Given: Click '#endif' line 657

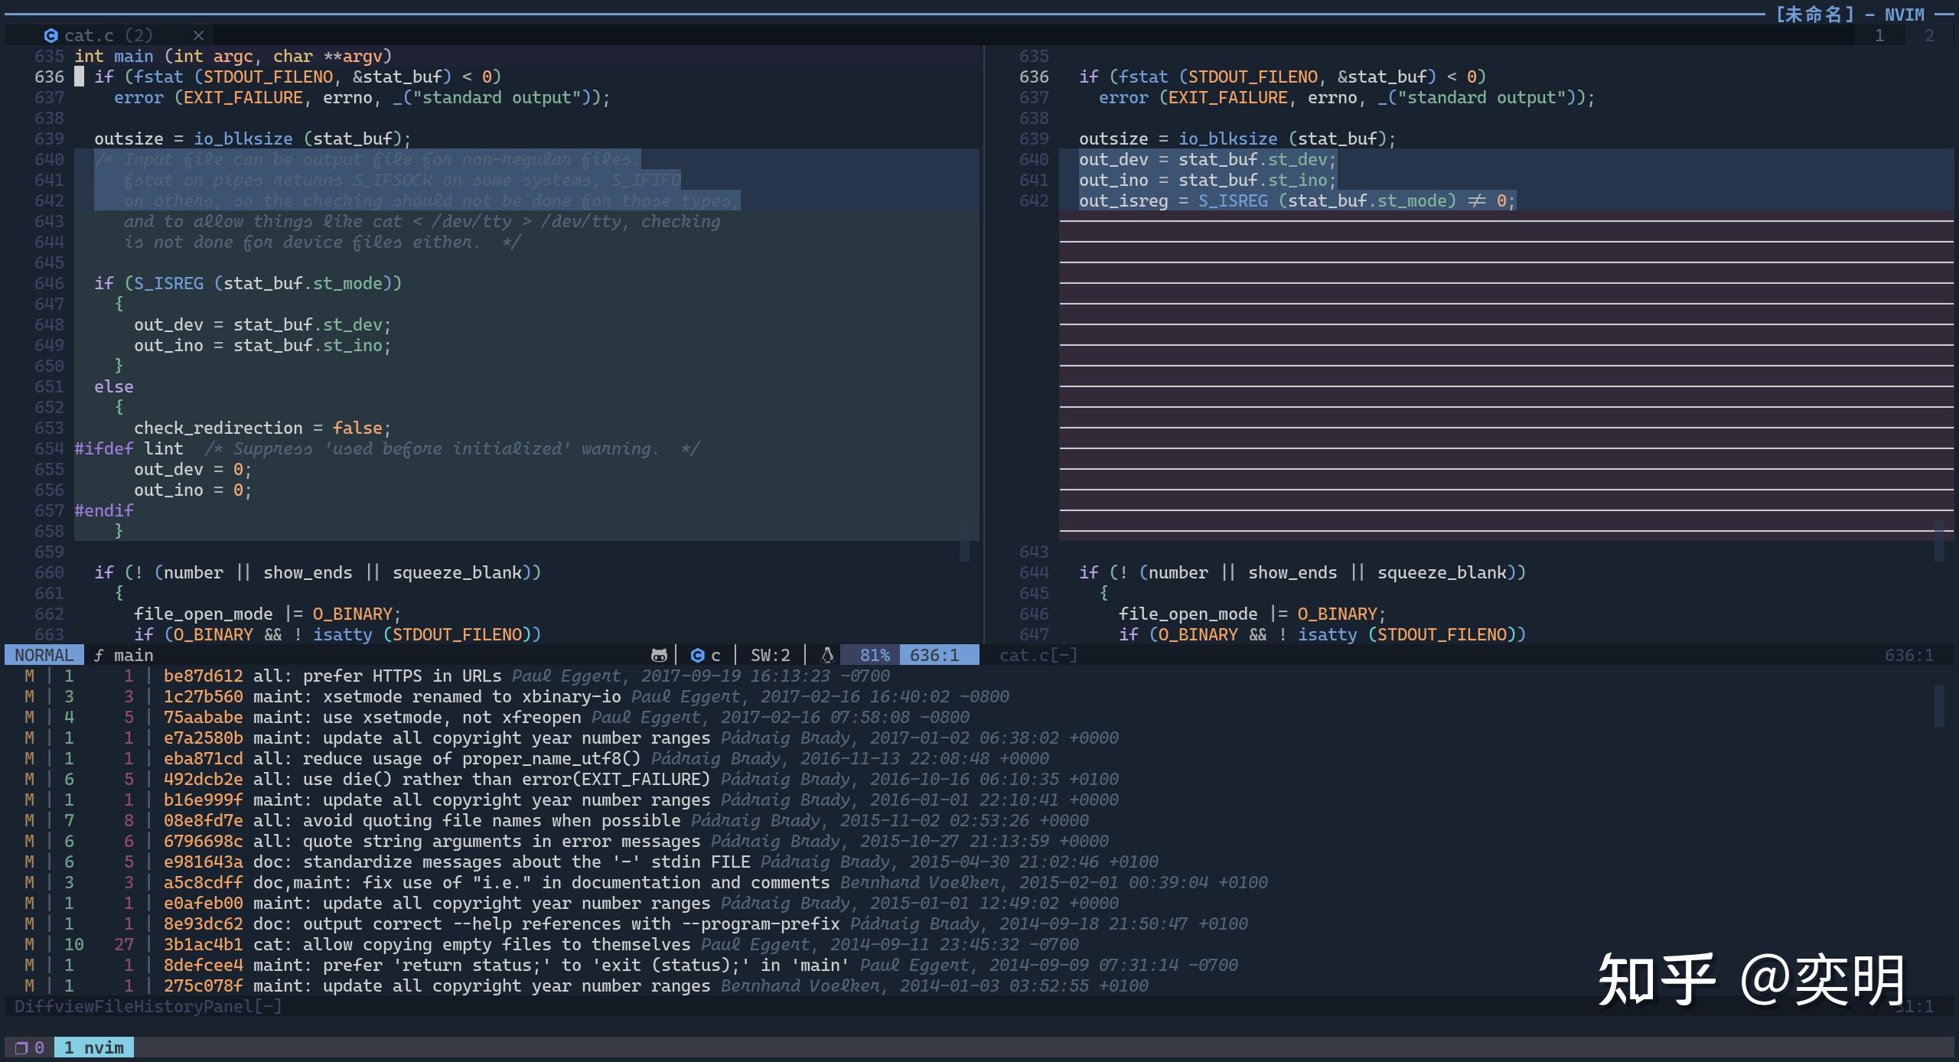Looking at the screenshot, I should [104, 511].
